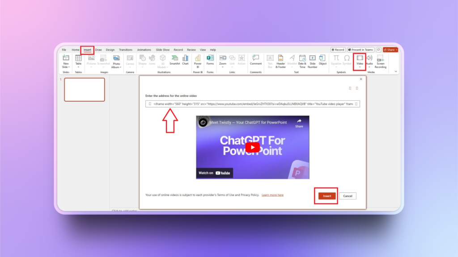Open Header & Footer settings
The width and height of the screenshot is (458, 257).
(280, 62)
